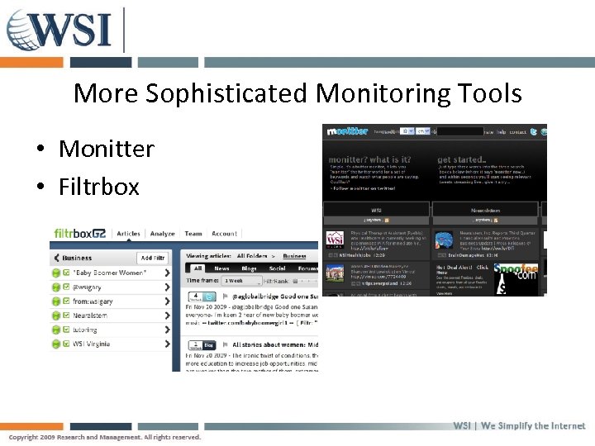Click the green cylinder icon beside @wsigary
Image resolution: width=595 pixels, height=446 pixels.
pos(56,287)
